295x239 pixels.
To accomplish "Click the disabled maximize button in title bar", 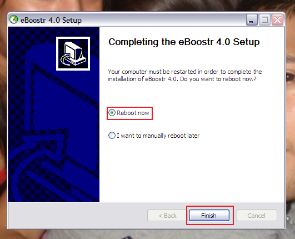I will click(264, 20).
